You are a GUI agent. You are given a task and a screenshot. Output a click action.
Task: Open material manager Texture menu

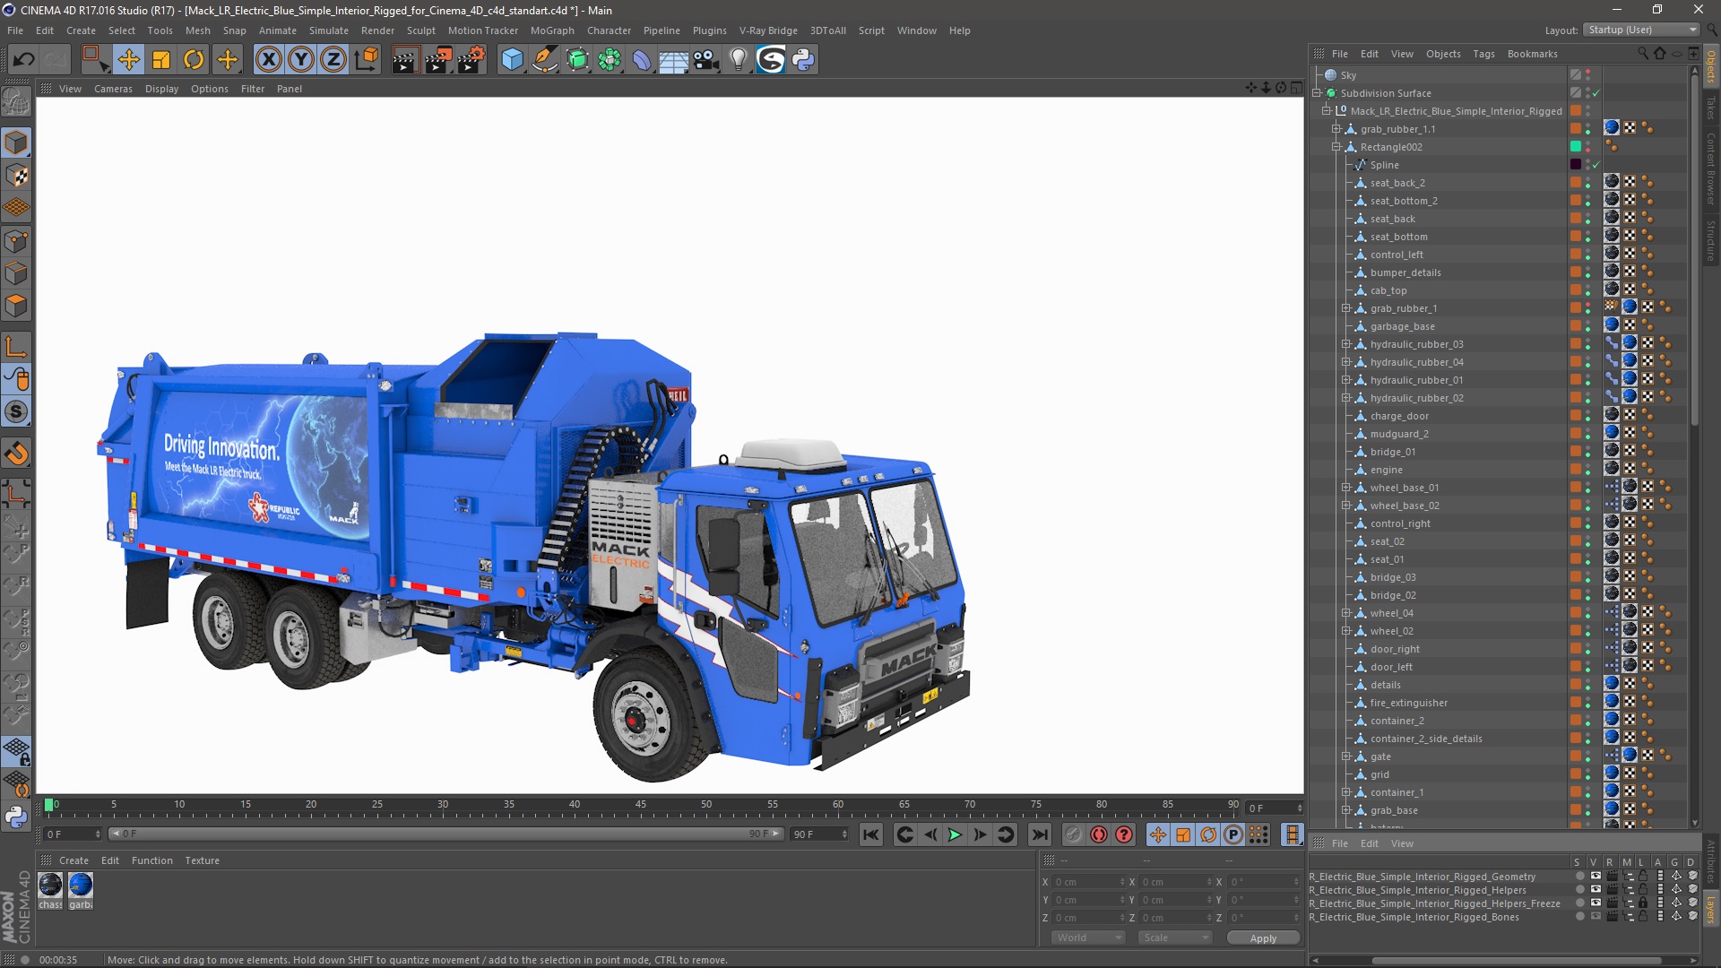[x=202, y=860]
